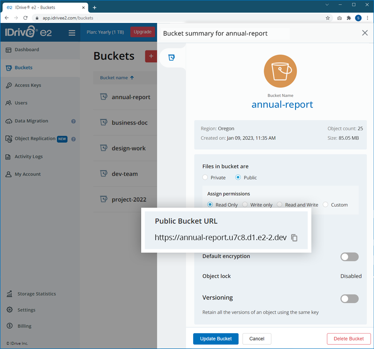The width and height of the screenshot is (374, 349).
Task: Click the dev-team bucket icon
Action: tap(104, 173)
